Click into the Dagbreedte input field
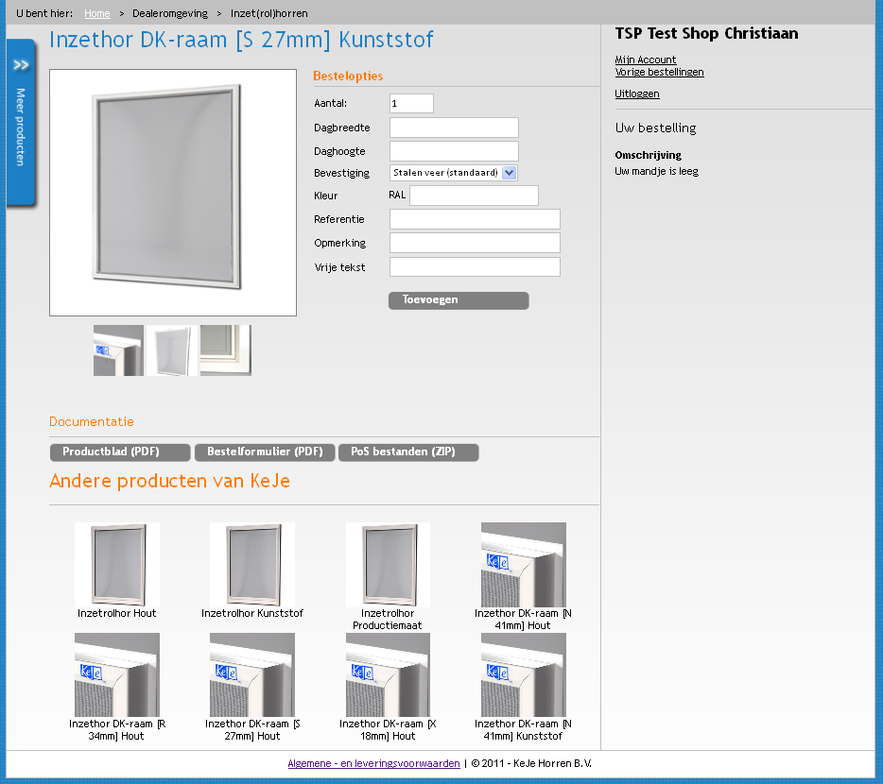883x784 pixels. click(454, 128)
